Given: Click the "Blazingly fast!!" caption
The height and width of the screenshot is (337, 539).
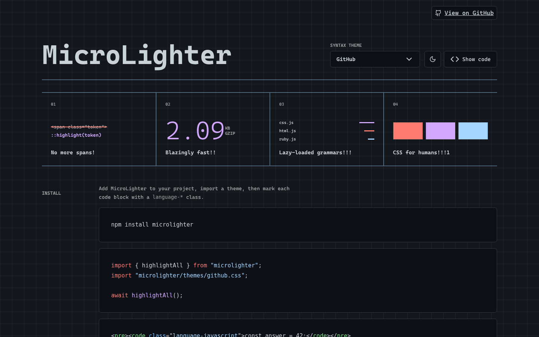Looking at the screenshot, I should pyautogui.click(x=191, y=152).
